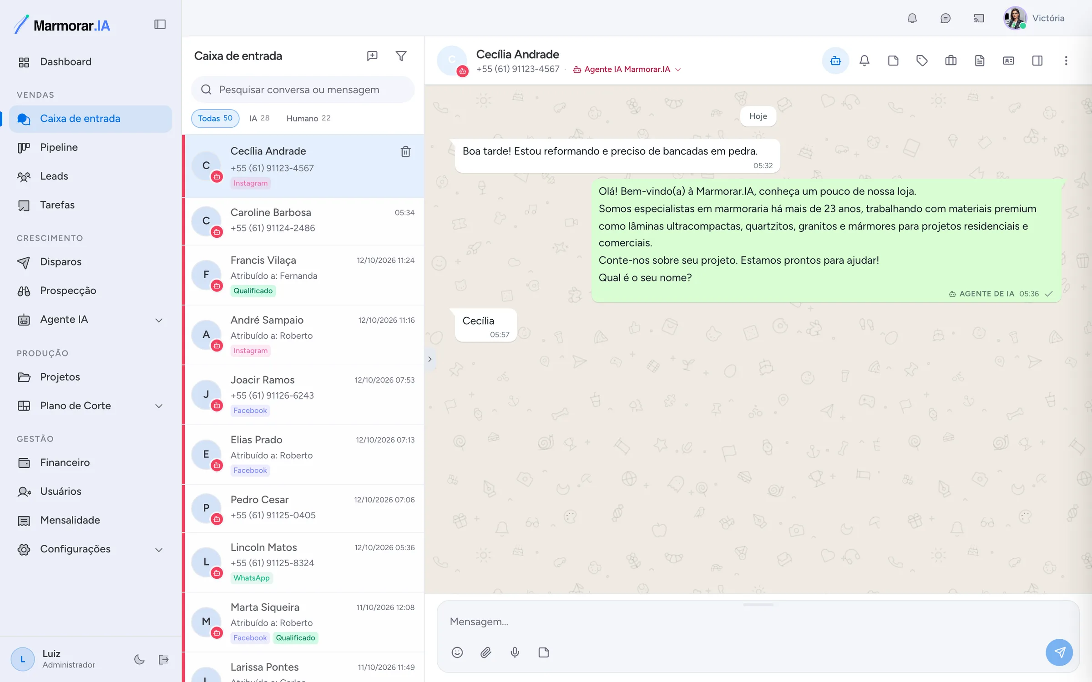Open Pipeline in the sidebar
1092x682 pixels.
tap(91, 147)
